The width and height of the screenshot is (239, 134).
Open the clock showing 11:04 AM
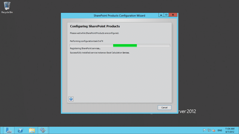[x=230, y=130]
